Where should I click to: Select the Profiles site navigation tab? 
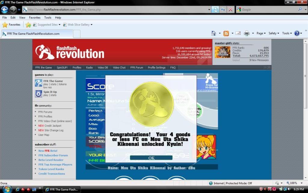[x=77, y=68]
